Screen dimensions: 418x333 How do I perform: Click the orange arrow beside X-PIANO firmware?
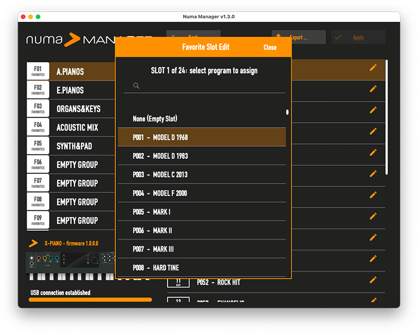click(33, 243)
